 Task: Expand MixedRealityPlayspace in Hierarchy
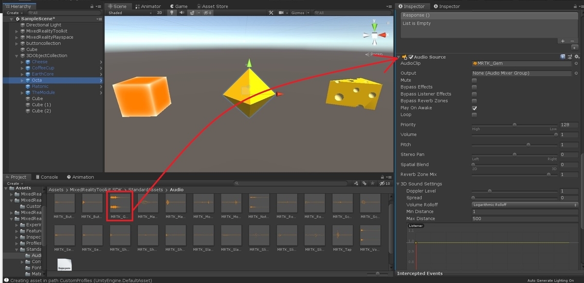(x=17, y=37)
